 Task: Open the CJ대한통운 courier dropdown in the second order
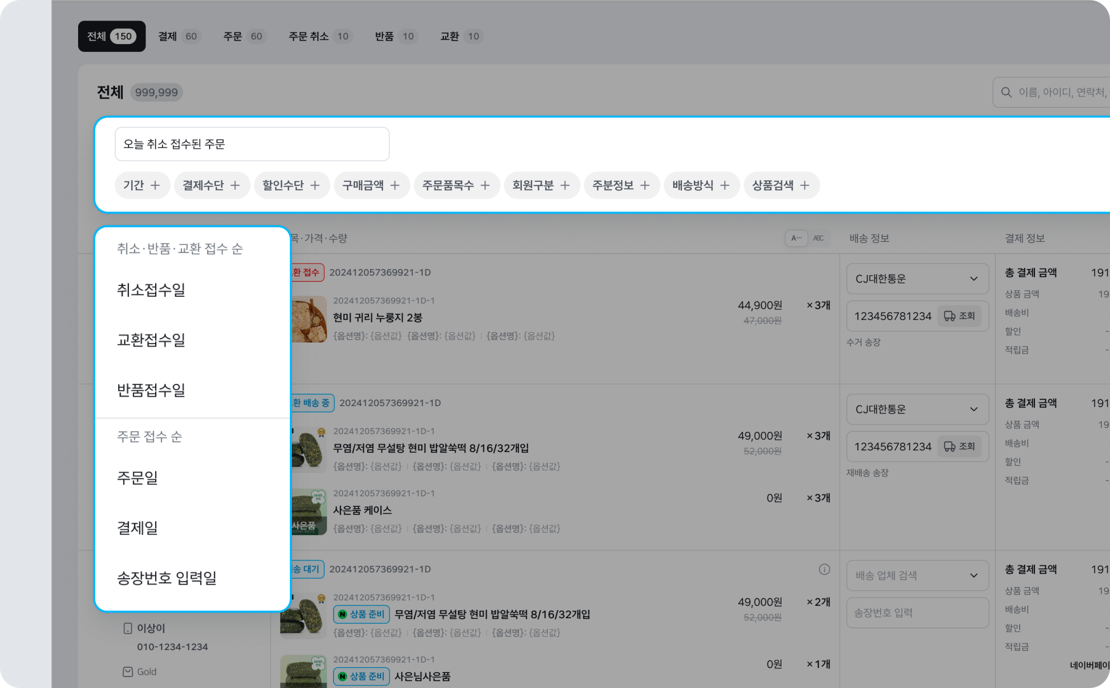917,409
